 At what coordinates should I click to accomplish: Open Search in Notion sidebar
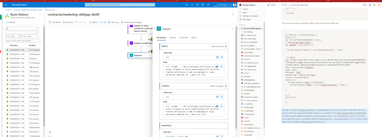245,9
